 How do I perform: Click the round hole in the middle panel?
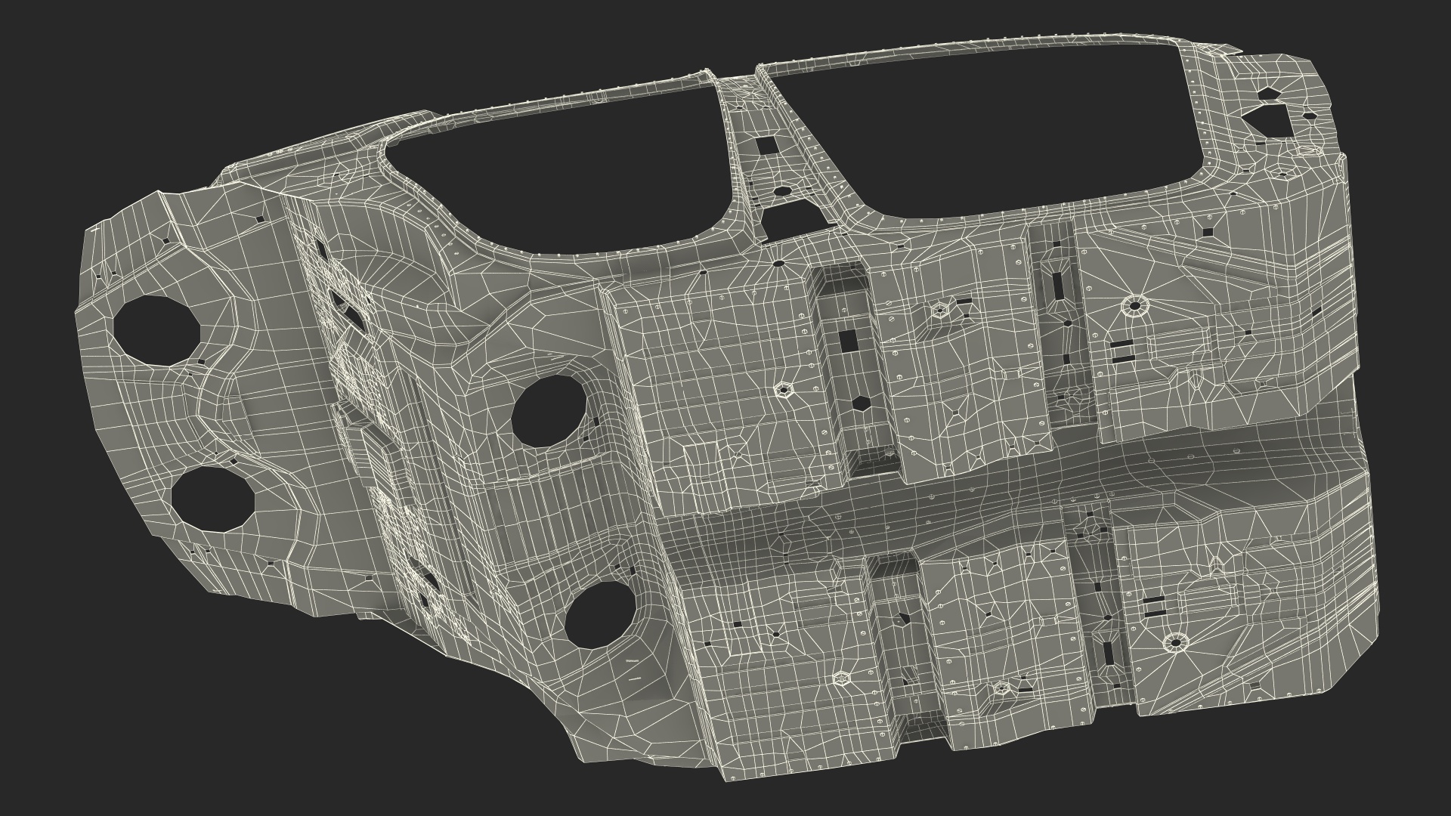(549, 411)
